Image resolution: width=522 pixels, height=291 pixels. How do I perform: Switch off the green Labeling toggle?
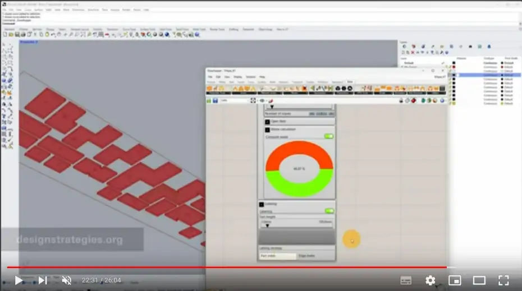pyautogui.click(x=329, y=211)
